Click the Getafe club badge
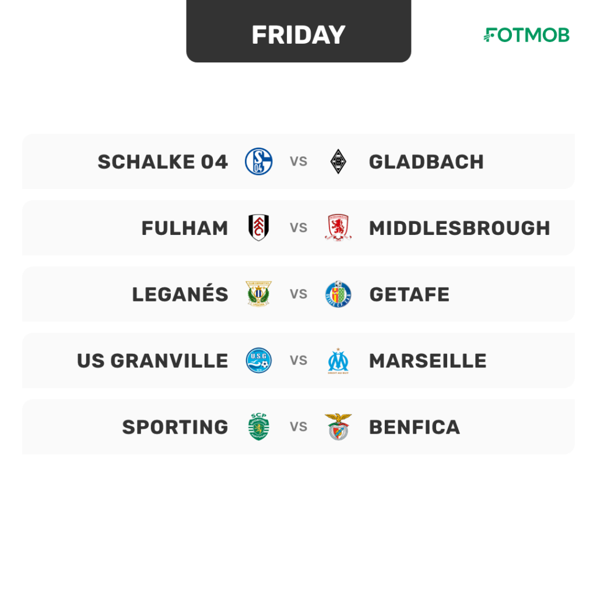 coord(338,294)
